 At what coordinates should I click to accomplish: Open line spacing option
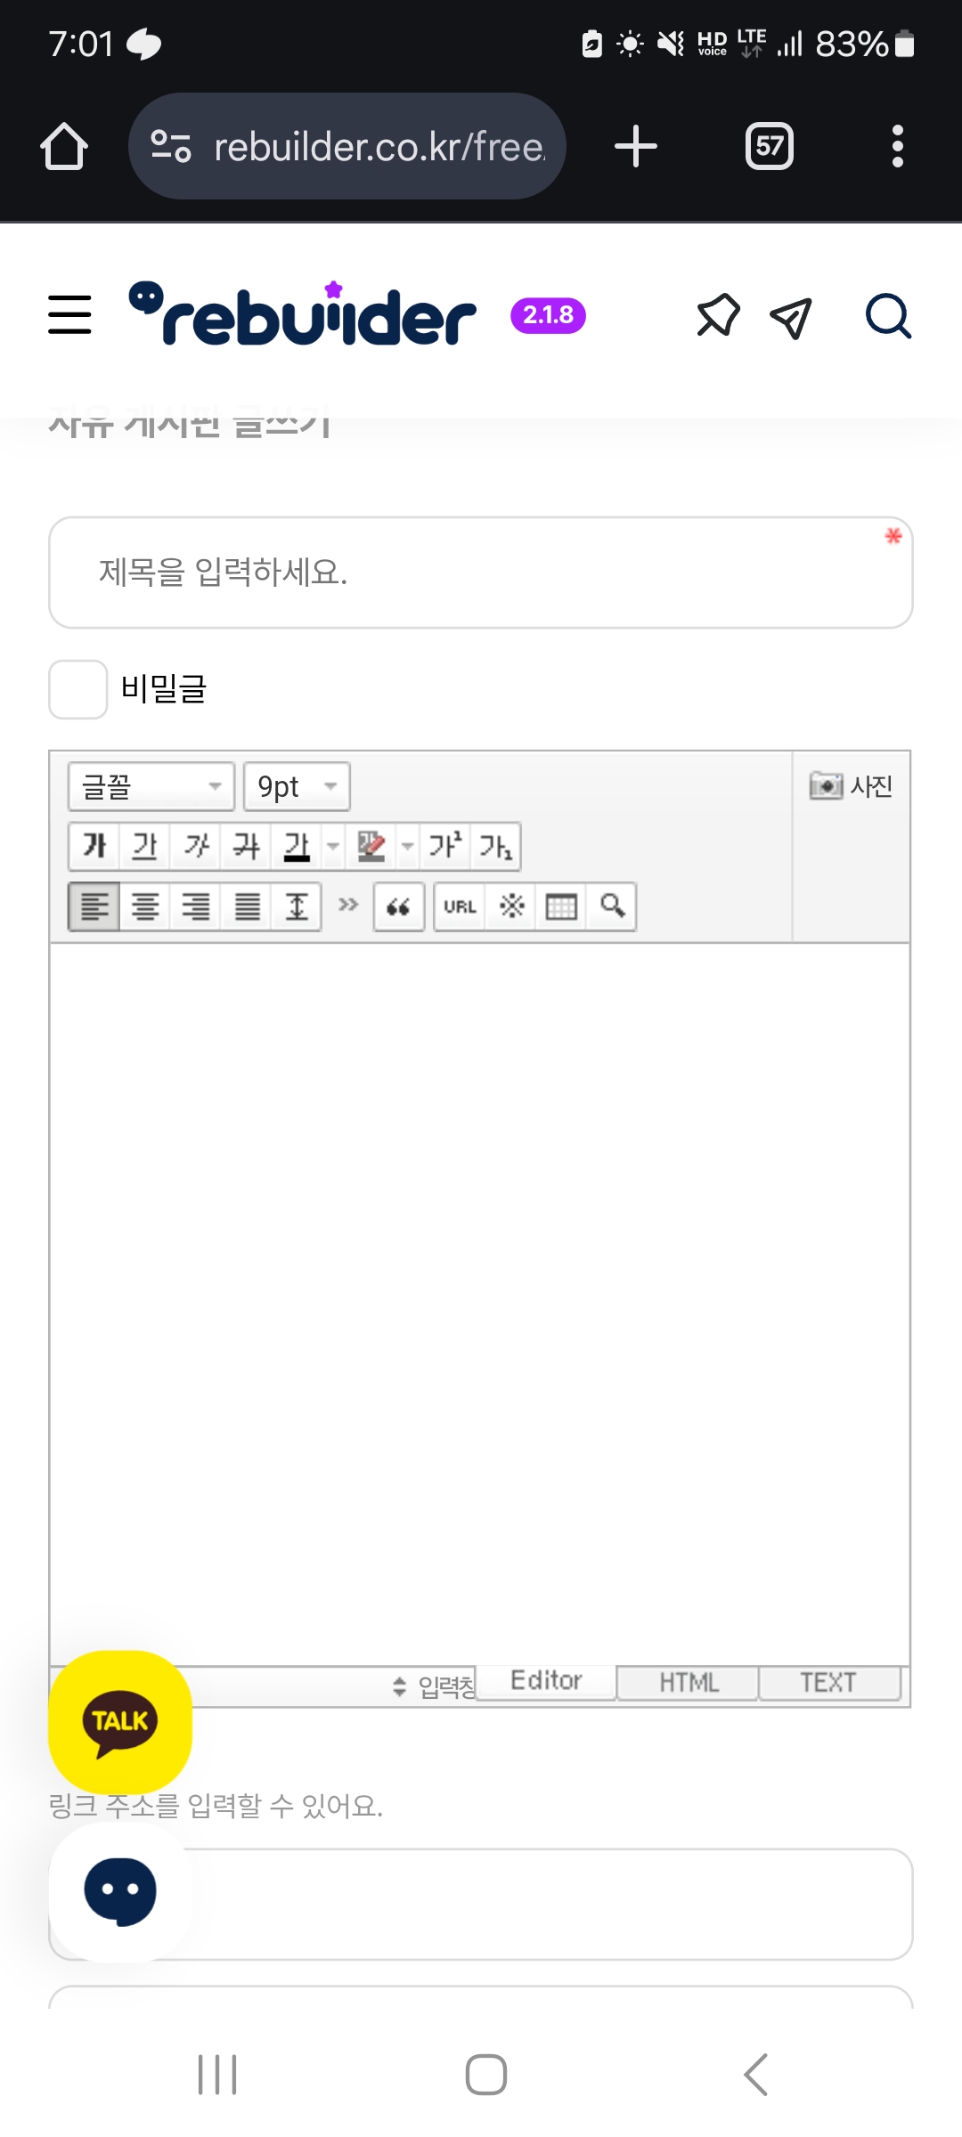(297, 906)
